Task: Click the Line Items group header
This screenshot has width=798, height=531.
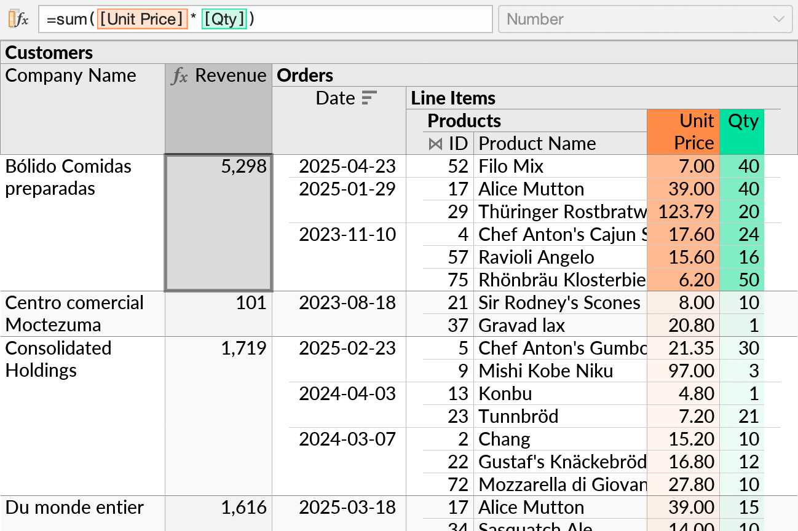Action: pyautogui.click(x=452, y=98)
